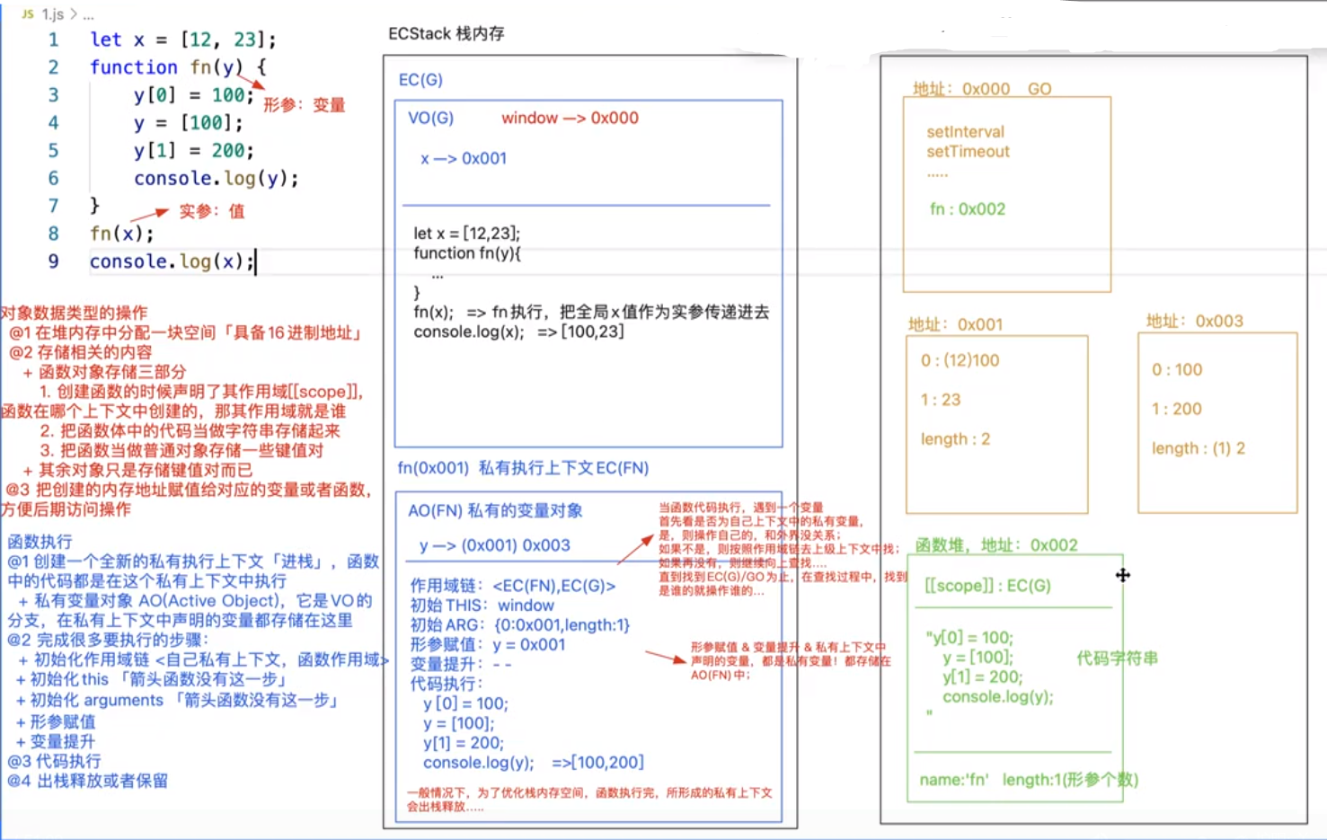Click the red "+ 函数对象存储三部分" note
The width and height of the screenshot is (1327, 840).
point(104,372)
